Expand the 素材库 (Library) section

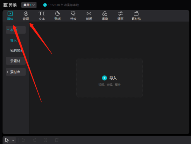(x=16, y=72)
